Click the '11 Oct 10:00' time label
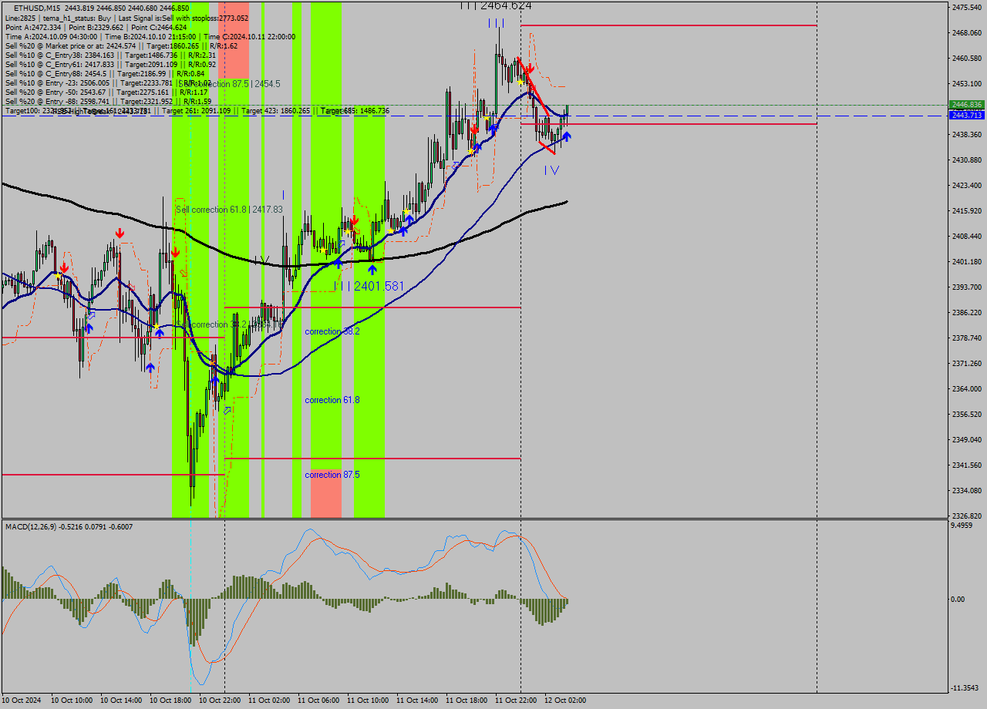 click(368, 701)
